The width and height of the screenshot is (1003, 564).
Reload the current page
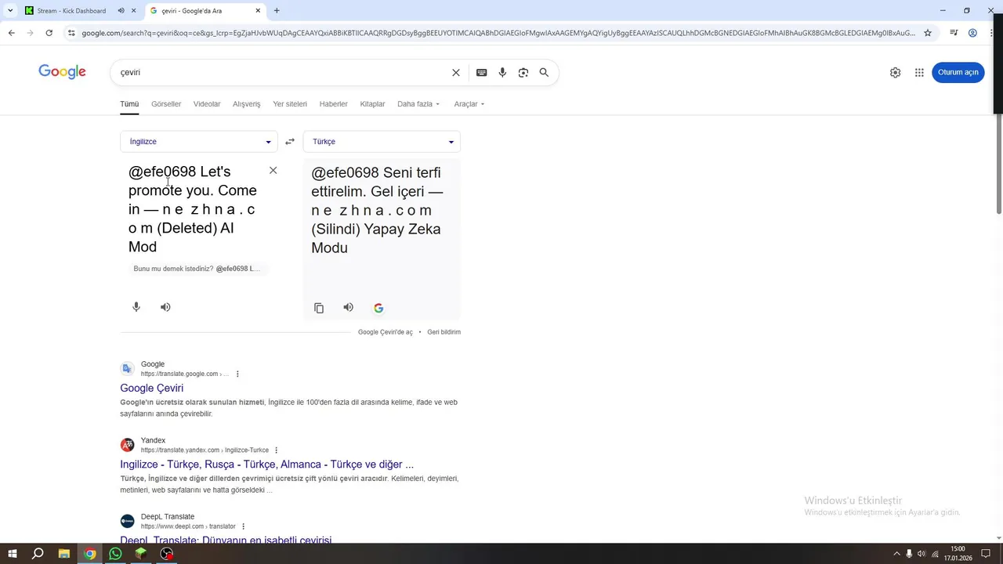49,33
